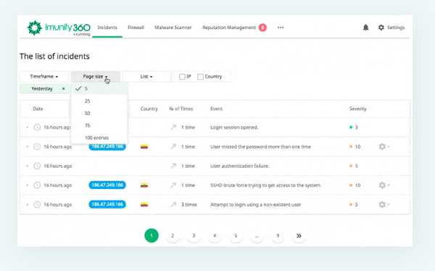Expand the SSHD brute force incident row
435x271 pixels.
point(28,185)
